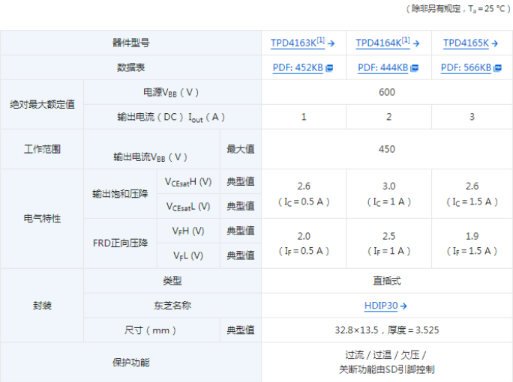
Task: Download the PDF: 566KB datasheet
Action: [x=466, y=67]
